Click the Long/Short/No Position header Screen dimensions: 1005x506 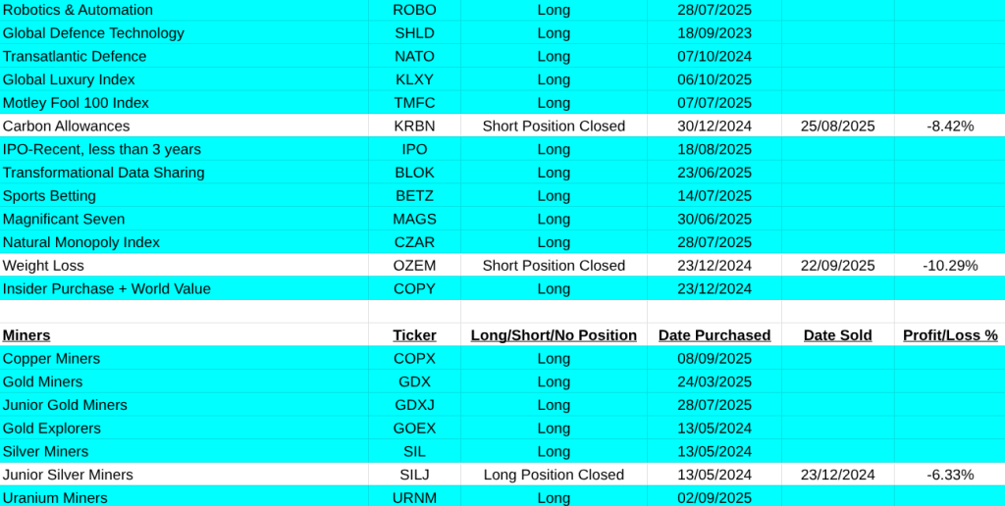[x=554, y=335]
